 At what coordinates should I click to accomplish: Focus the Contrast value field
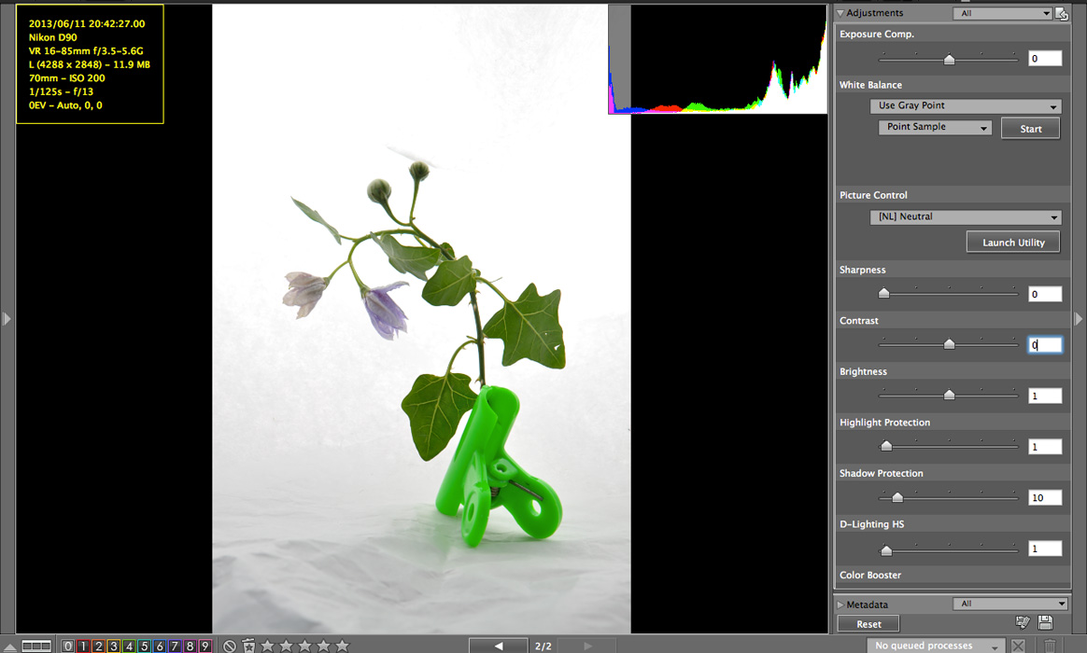[1045, 345]
